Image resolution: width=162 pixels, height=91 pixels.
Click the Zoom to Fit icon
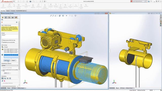[x=51, y=16]
